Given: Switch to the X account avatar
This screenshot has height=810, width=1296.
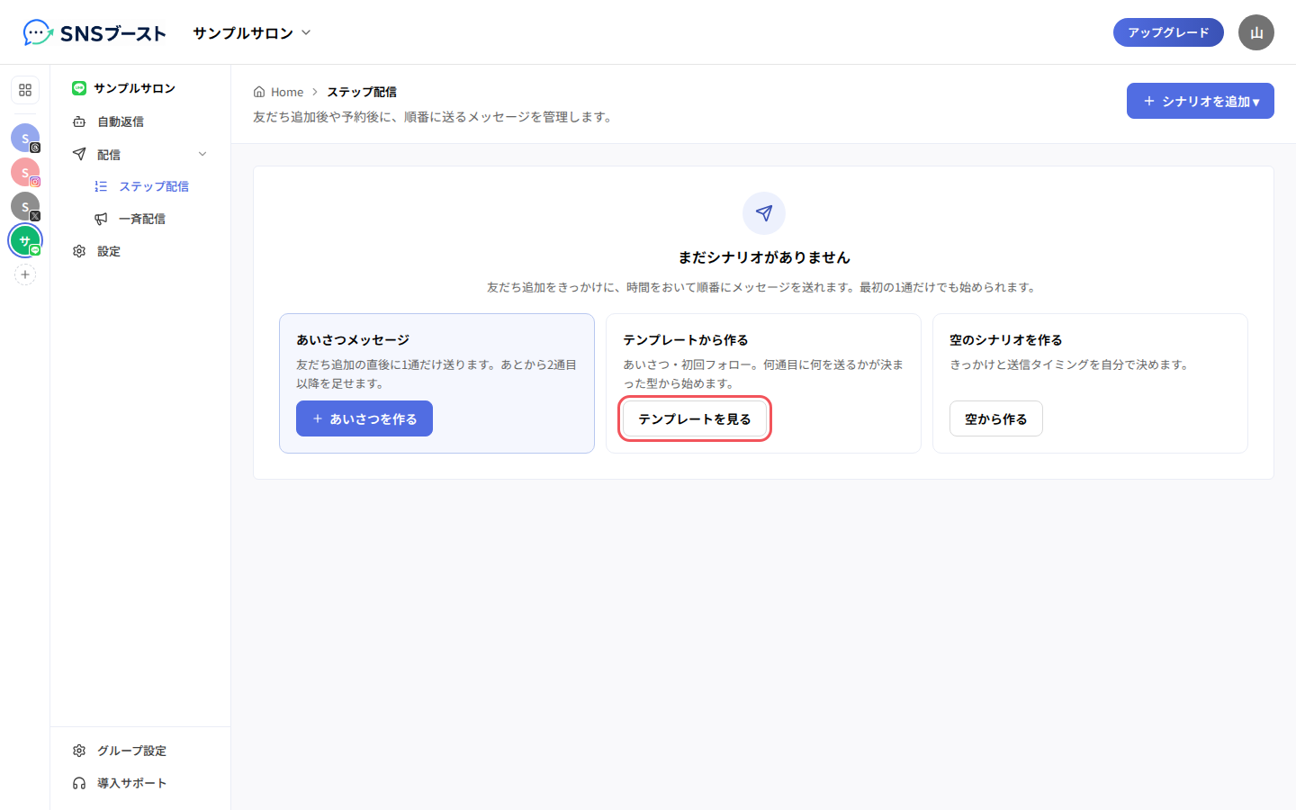Looking at the screenshot, I should click(x=25, y=206).
